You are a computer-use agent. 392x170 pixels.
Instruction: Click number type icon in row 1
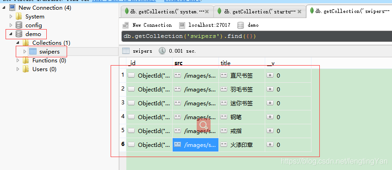[x=270, y=75]
